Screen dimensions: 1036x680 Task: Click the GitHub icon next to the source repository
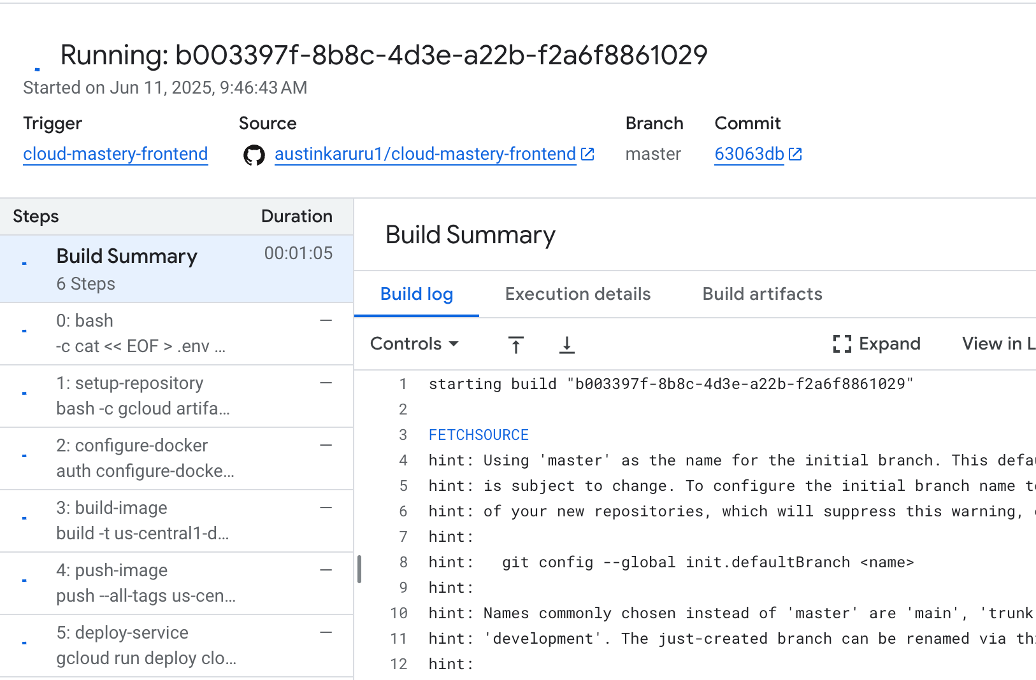[254, 154]
